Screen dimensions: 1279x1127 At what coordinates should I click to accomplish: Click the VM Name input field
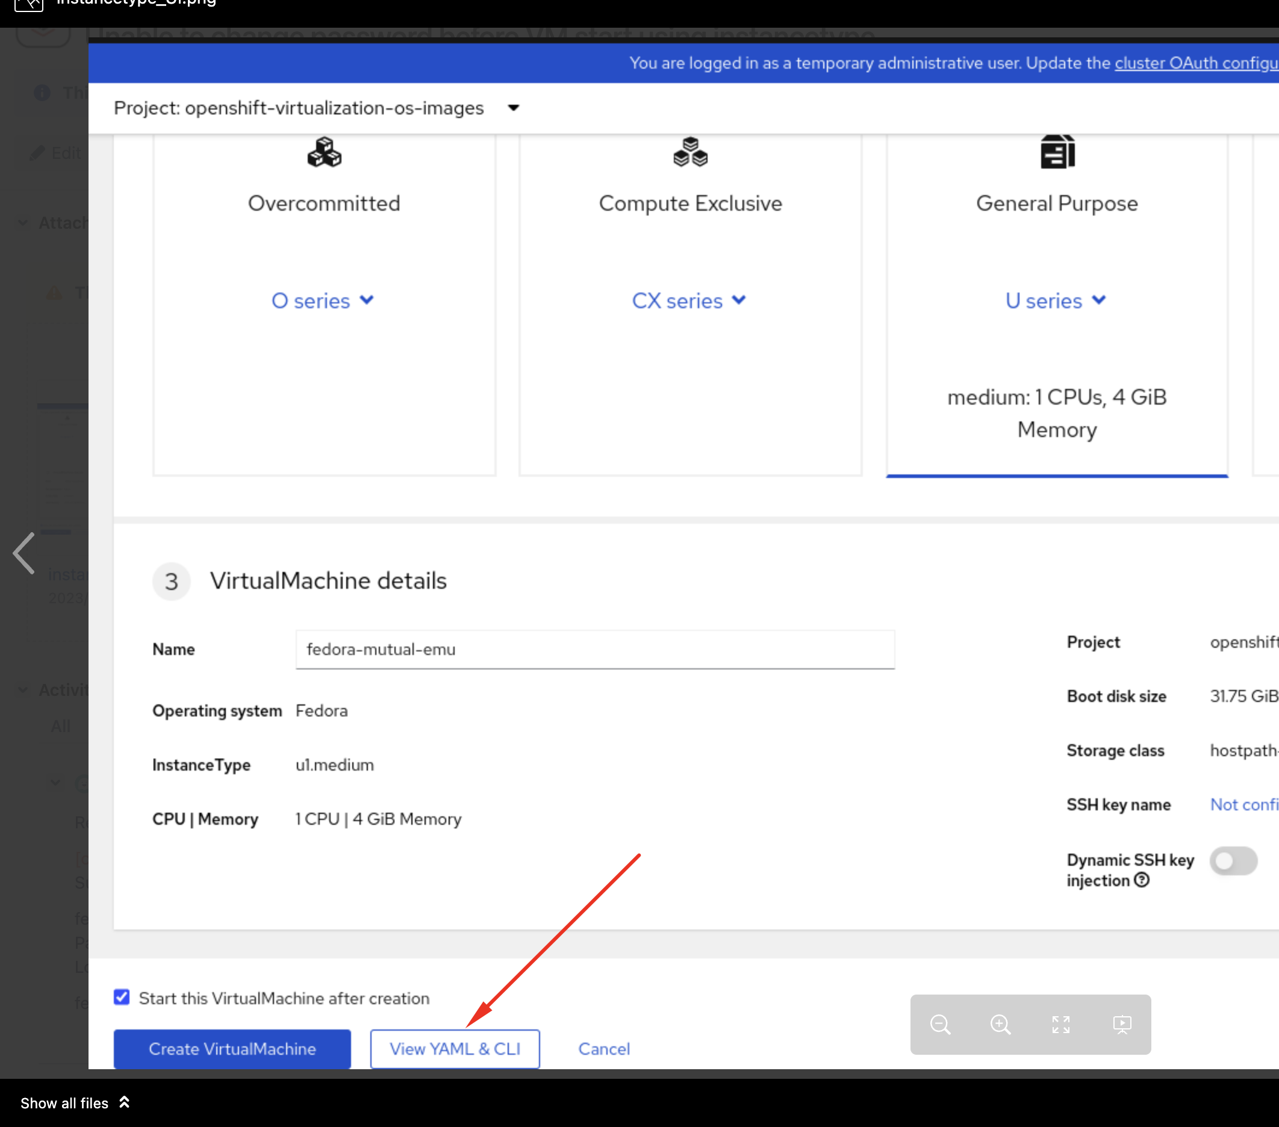(594, 650)
